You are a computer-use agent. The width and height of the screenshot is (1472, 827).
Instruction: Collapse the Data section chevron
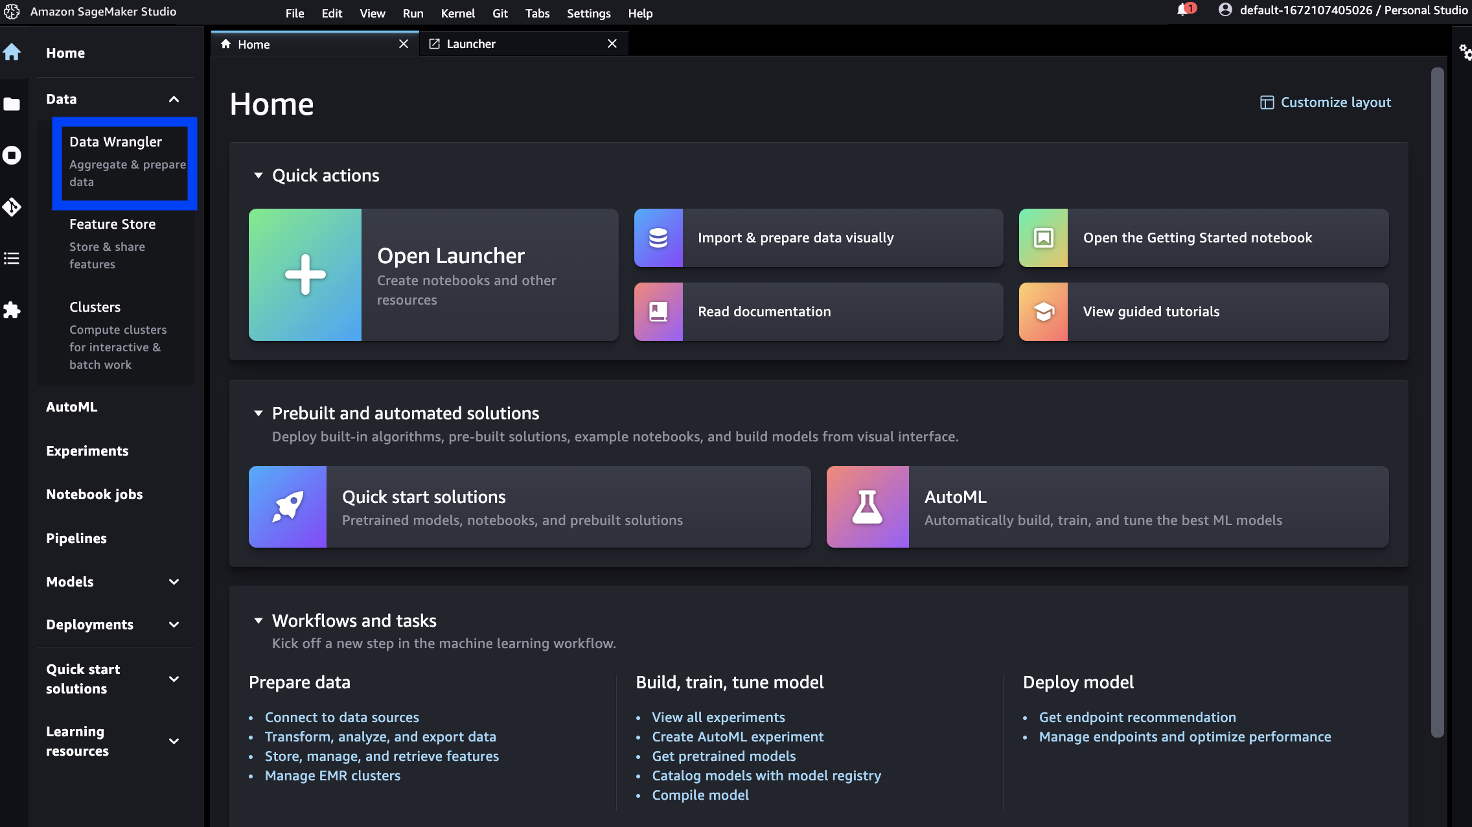tap(174, 99)
